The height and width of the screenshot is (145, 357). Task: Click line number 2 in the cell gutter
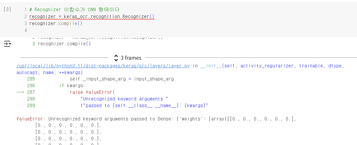click(26, 17)
